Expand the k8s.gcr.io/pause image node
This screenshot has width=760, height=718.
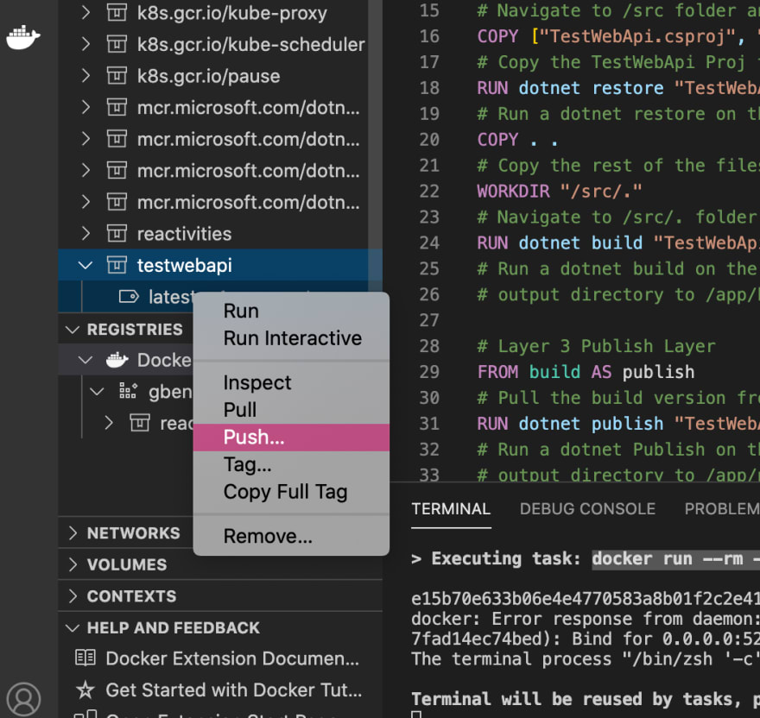(x=85, y=76)
